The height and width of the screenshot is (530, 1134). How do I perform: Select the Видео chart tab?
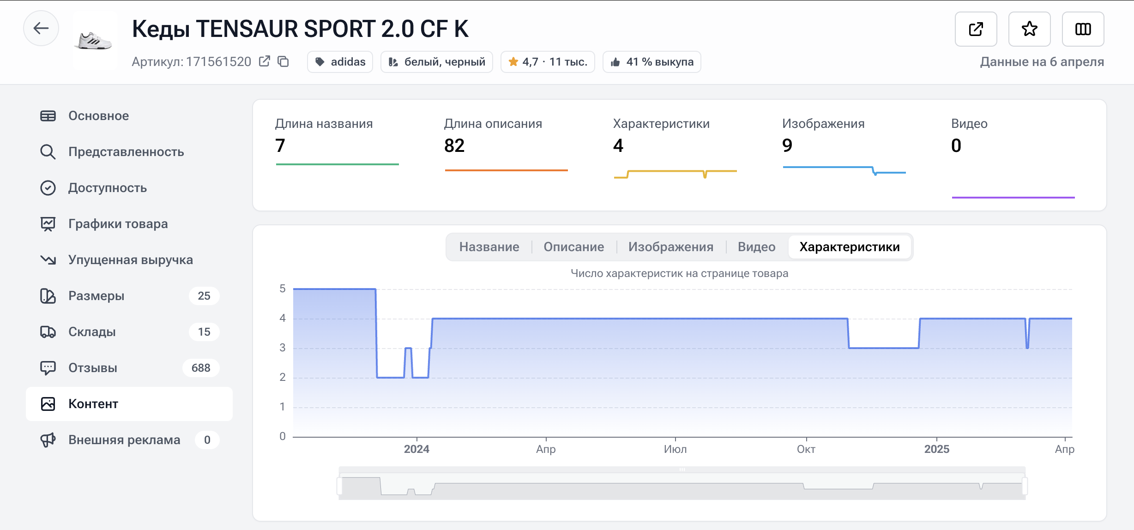click(x=756, y=247)
